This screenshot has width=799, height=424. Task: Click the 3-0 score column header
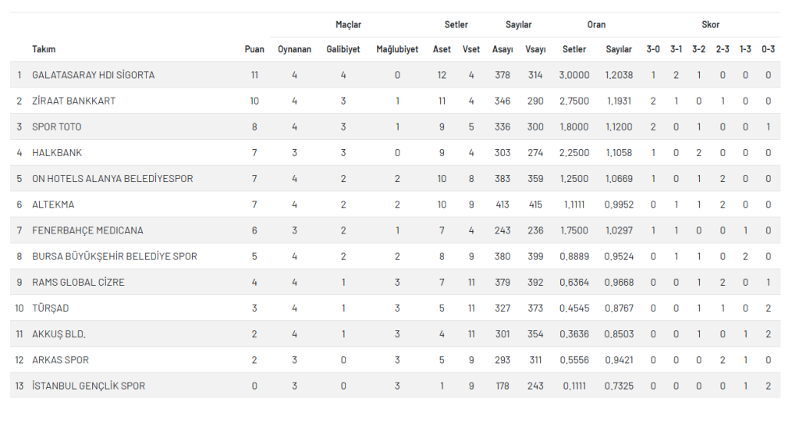tap(653, 49)
